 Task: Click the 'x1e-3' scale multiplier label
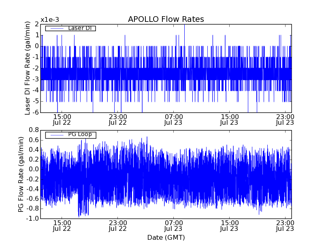tap(50, 20)
